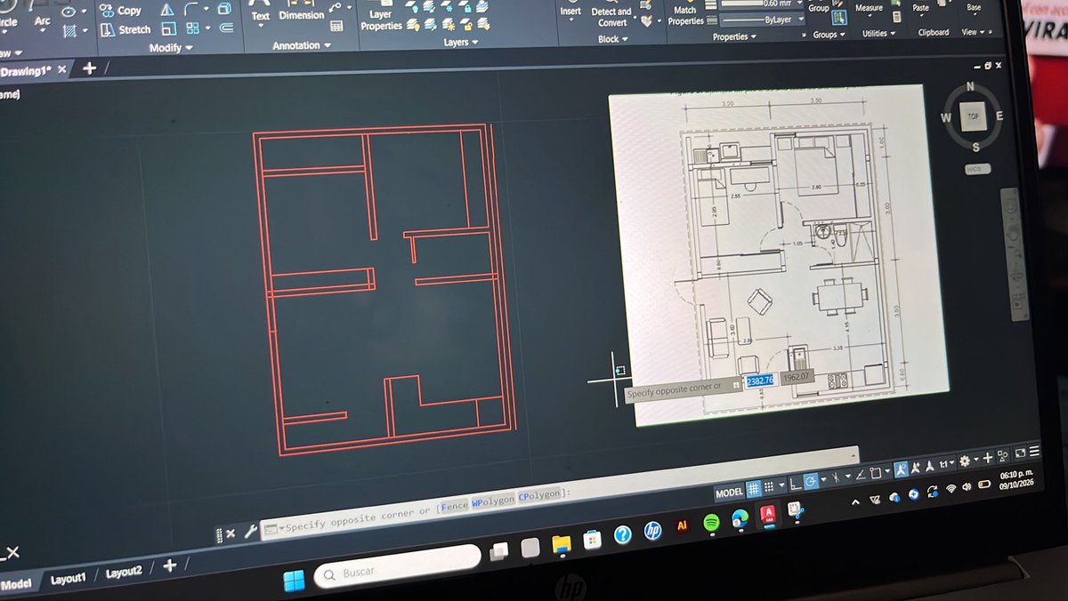The height and width of the screenshot is (601, 1068).
Task: Click the TOP face of the ViewCube
Action: [x=973, y=116]
